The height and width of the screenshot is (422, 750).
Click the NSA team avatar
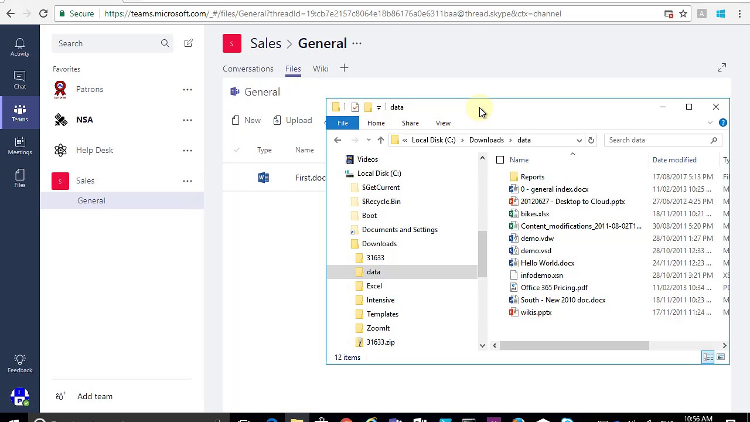(60, 120)
